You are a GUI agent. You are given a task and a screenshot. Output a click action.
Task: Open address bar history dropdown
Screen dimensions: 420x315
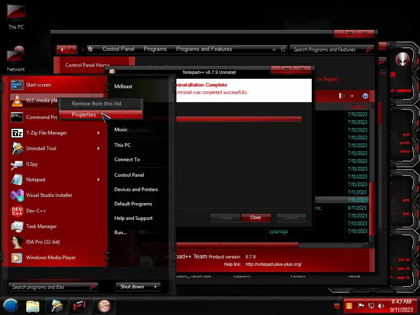pyautogui.click(x=274, y=49)
